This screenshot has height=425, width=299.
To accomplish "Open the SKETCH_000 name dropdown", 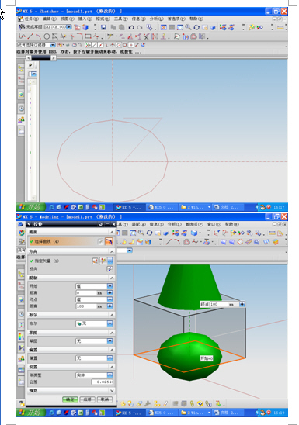I will click(x=69, y=27).
